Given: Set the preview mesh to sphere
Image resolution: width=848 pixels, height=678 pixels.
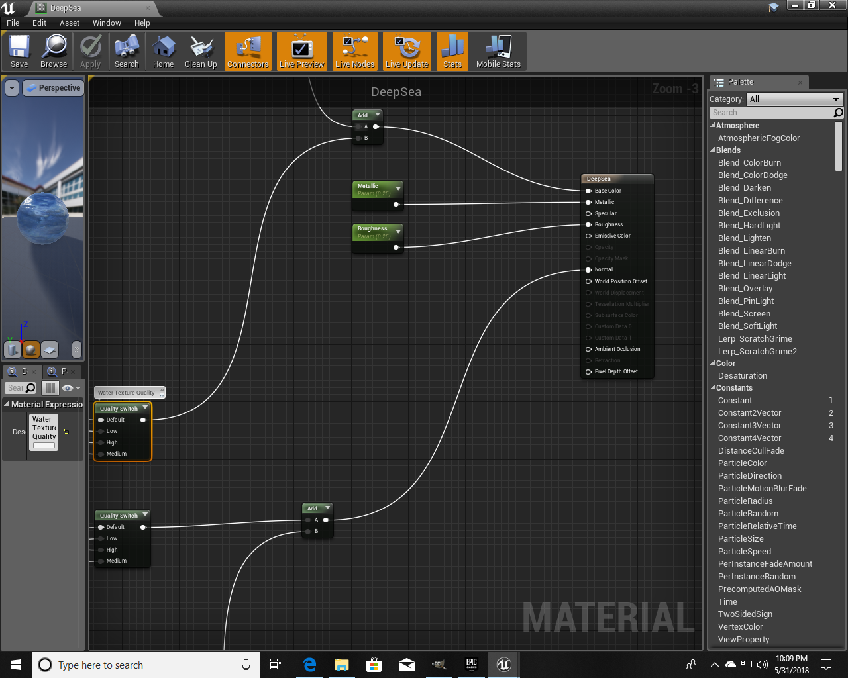Looking at the screenshot, I should pos(31,349).
